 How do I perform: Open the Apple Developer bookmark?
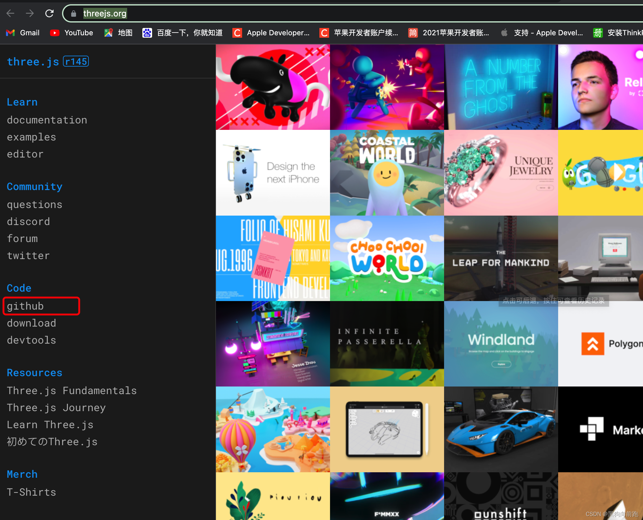pos(271,33)
